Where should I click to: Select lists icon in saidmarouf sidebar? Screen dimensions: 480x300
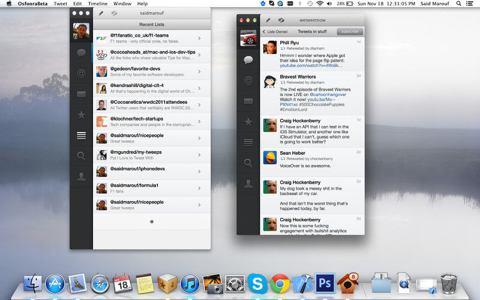click(81, 136)
